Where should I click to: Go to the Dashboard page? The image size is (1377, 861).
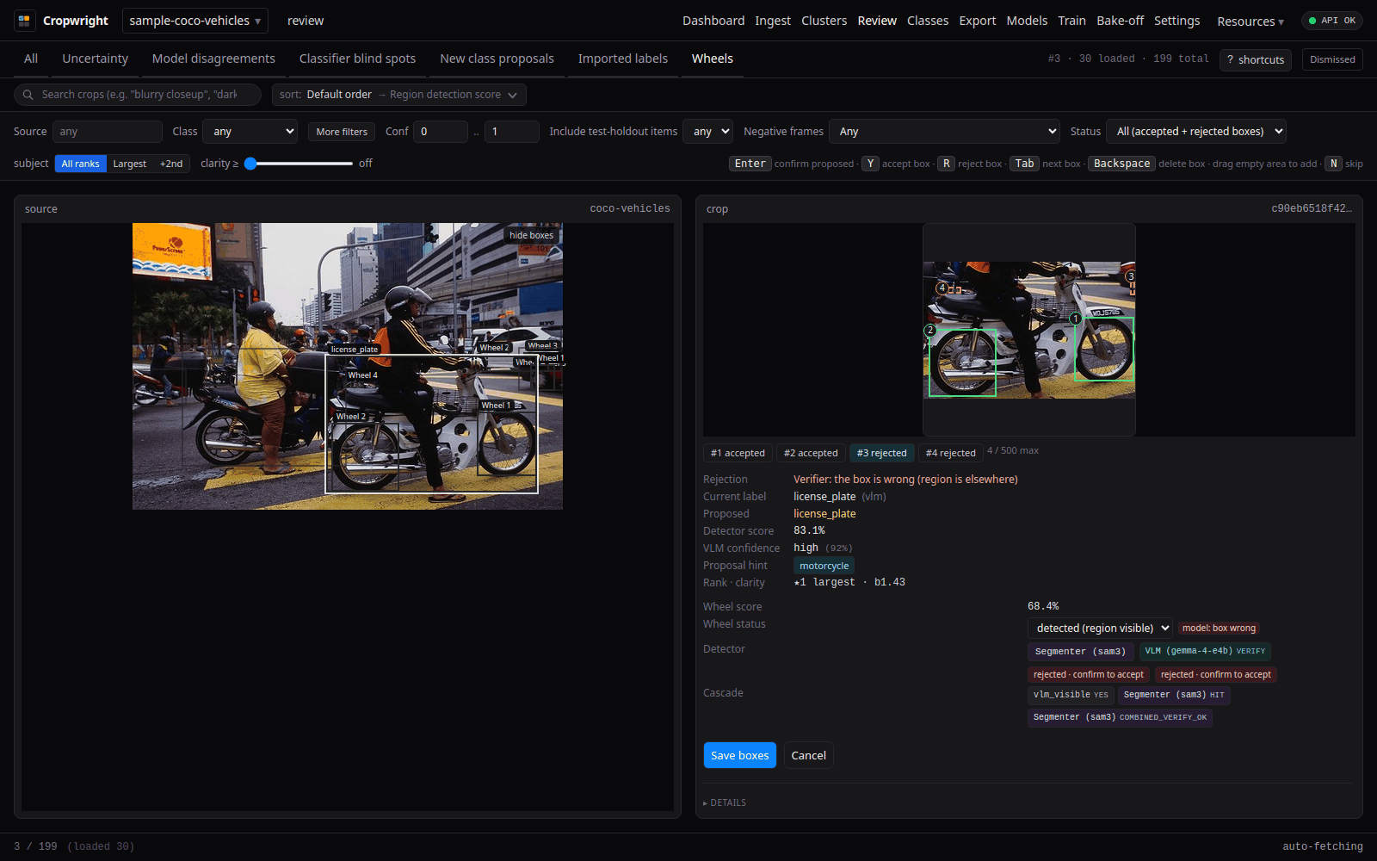click(x=713, y=21)
